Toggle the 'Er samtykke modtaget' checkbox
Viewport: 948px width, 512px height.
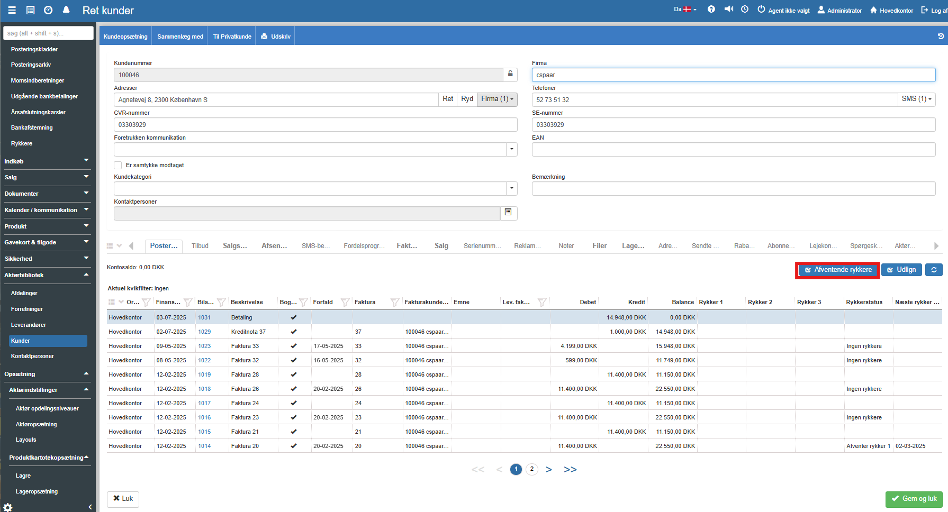click(118, 165)
